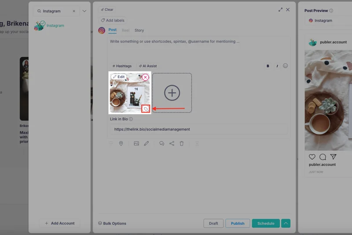The image size is (352, 235).
Task: Select the Post tab
Action: click(x=112, y=30)
